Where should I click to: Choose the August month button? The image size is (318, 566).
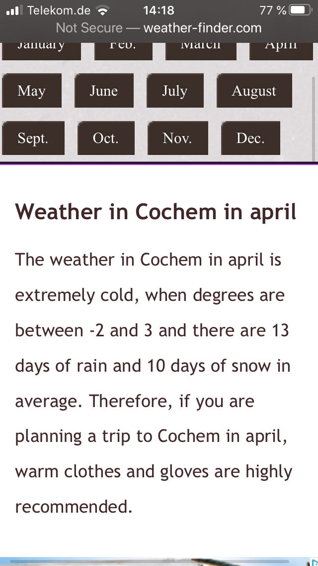tap(254, 91)
